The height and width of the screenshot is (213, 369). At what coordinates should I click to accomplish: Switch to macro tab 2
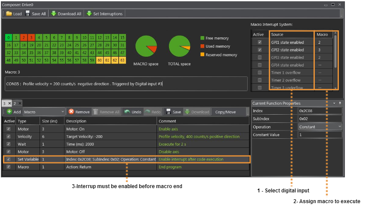[14, 103]
